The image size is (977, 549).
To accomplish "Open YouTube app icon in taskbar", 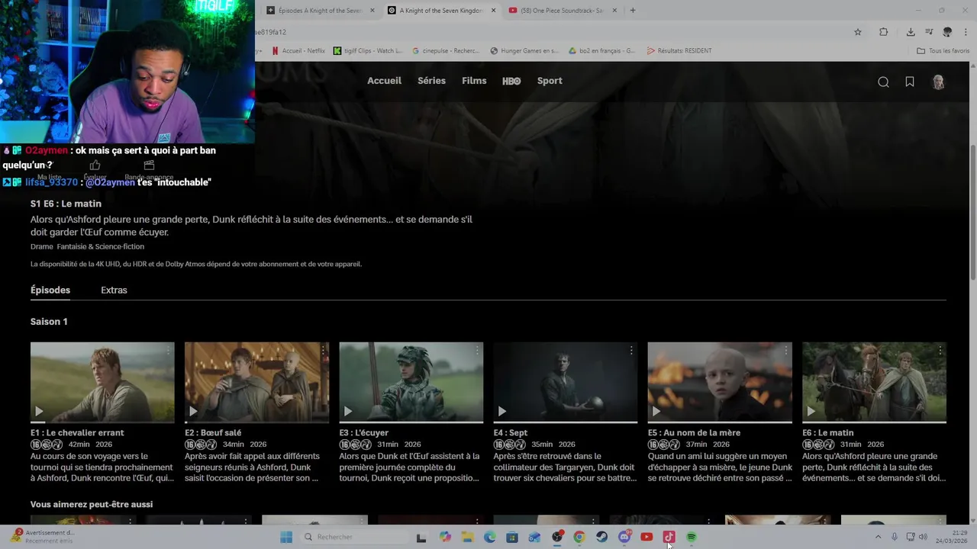I will click(x=646, y=537).
